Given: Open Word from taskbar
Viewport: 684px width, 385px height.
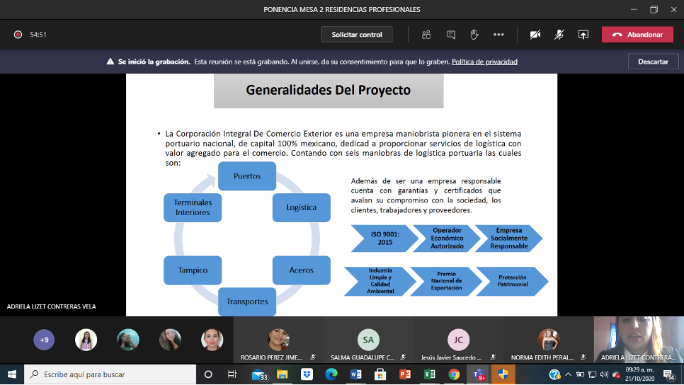Looking at the screenshot, I should (355, 374).
